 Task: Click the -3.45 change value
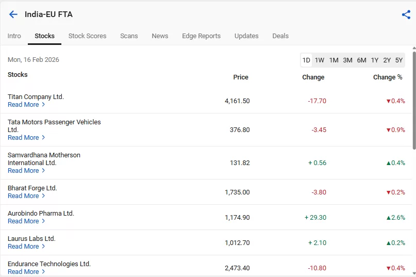point(319,130)
